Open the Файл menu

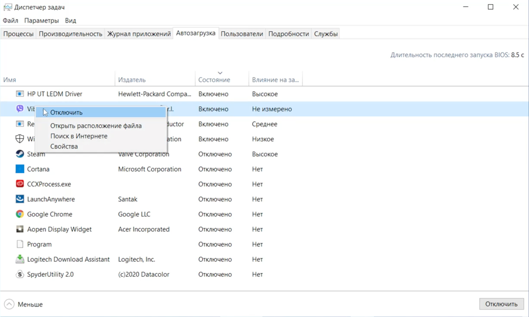[x=11, y=20]
